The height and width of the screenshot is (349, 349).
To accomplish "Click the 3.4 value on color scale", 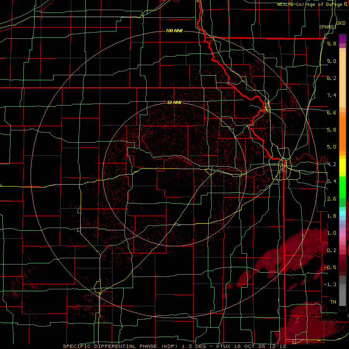I will click(x=332, y=181).
